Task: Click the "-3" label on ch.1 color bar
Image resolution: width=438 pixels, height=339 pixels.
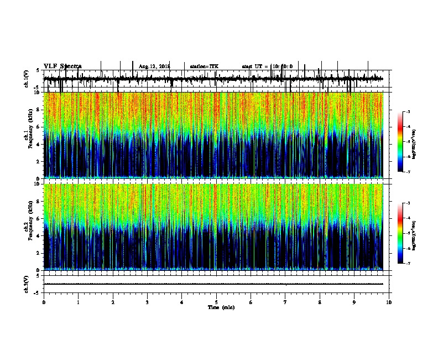Action: click(408, 112)
